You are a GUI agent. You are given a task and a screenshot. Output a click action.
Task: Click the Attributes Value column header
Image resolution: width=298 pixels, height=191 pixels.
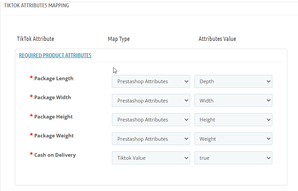217,39
